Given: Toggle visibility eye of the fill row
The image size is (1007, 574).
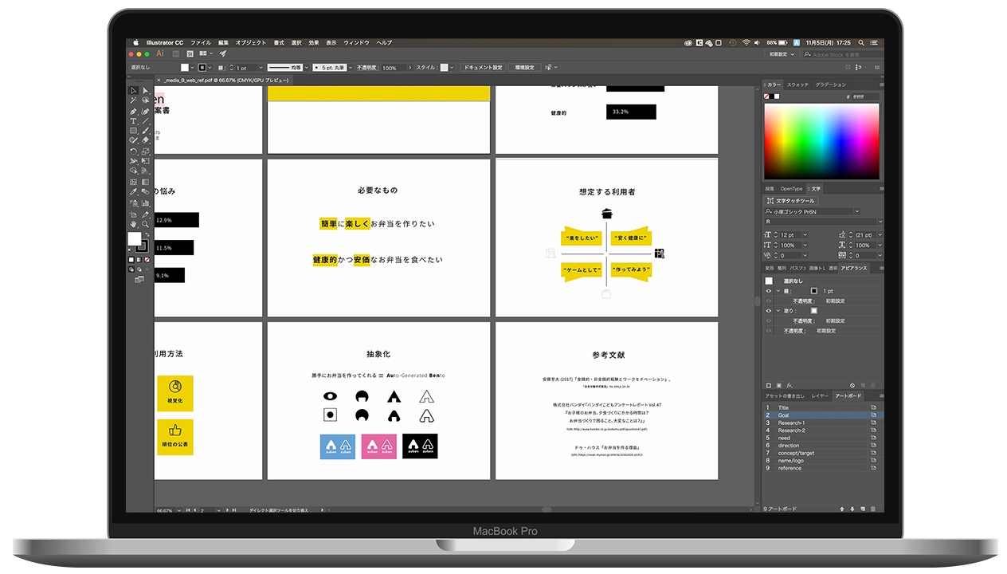Looking at the screenshot, I should tap(769, 311).
